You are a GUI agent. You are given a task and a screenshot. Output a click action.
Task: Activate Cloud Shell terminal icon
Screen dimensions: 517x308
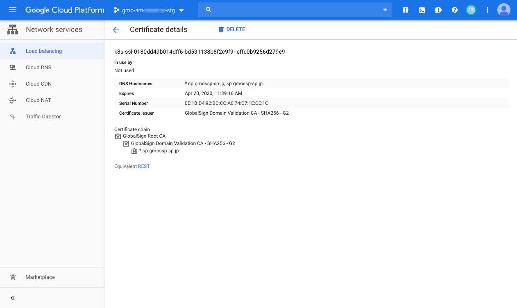click(422, 10)
